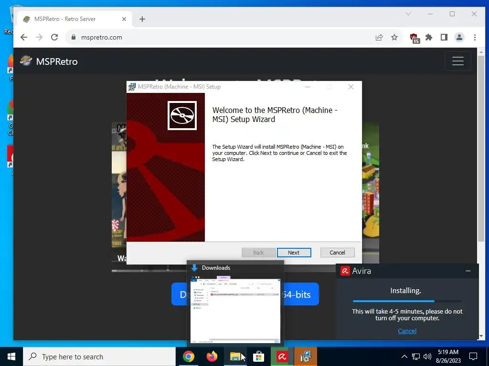Open Chrome tab search chevron
Screen dimensions: 489x366
point(408,14)
